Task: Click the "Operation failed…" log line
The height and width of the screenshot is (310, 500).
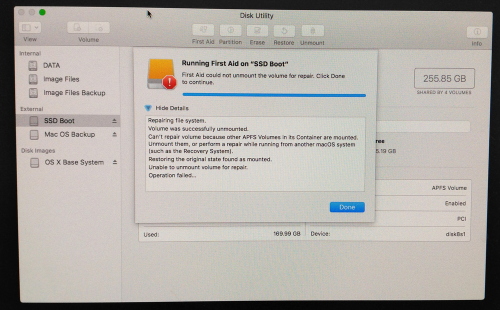Action: [172, 175]
